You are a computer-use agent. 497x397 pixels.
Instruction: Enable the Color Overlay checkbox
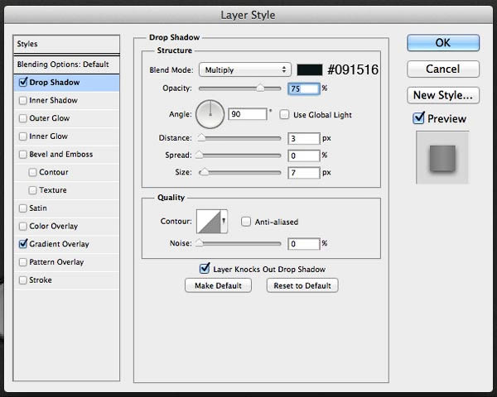pyautogui.click(x=23, y=227)
